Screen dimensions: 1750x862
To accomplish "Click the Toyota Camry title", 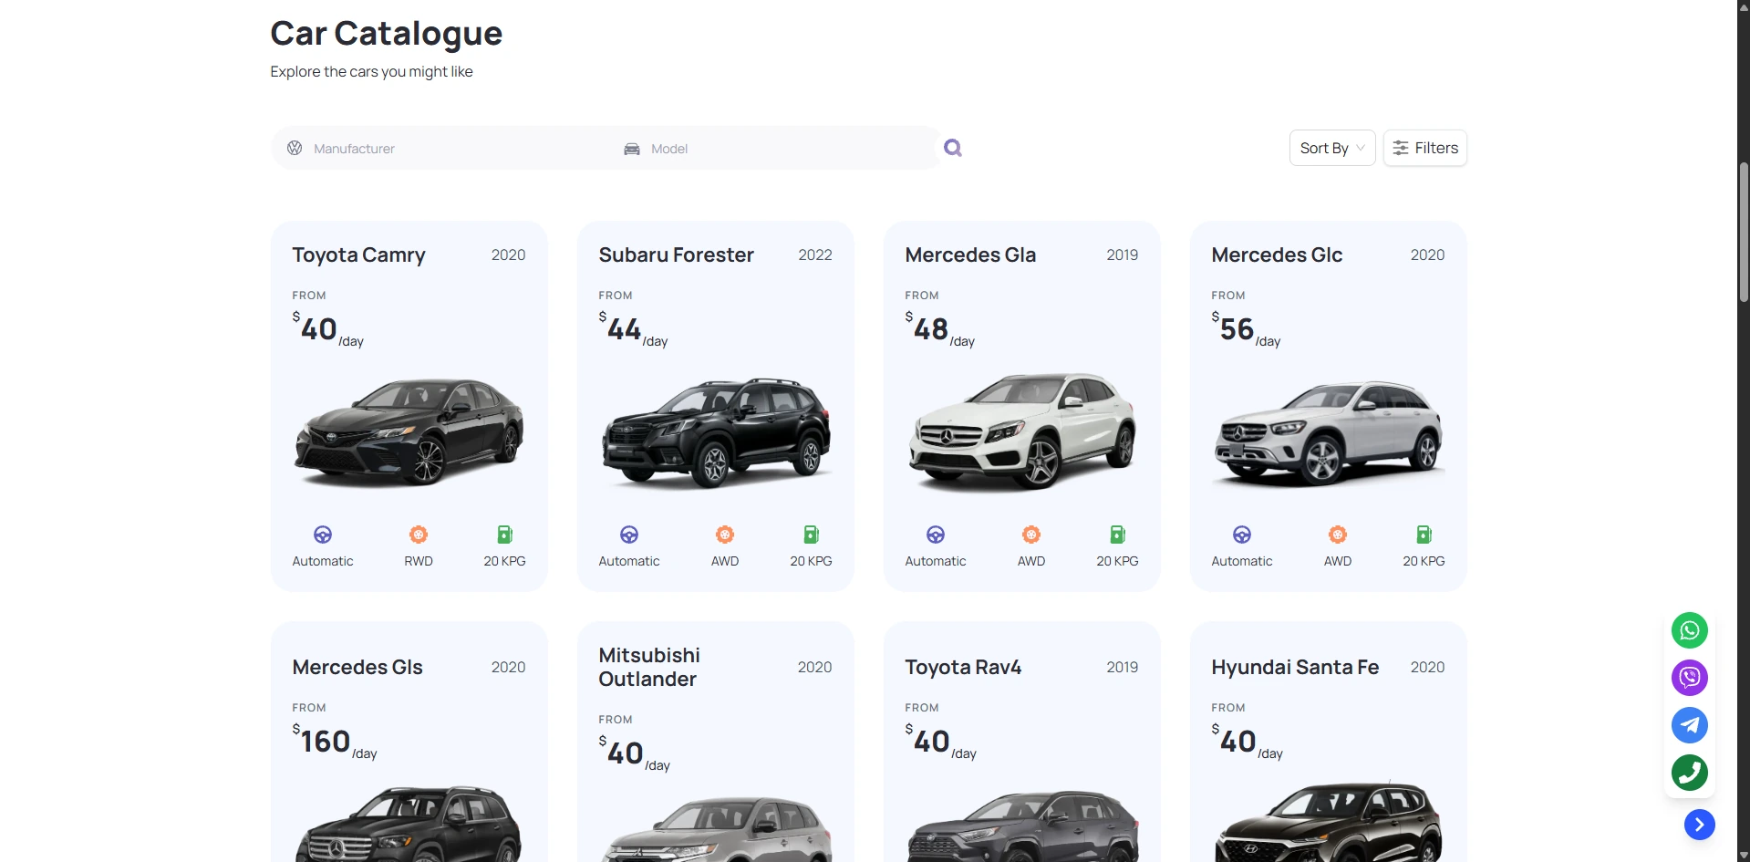I will click(358, 254).
